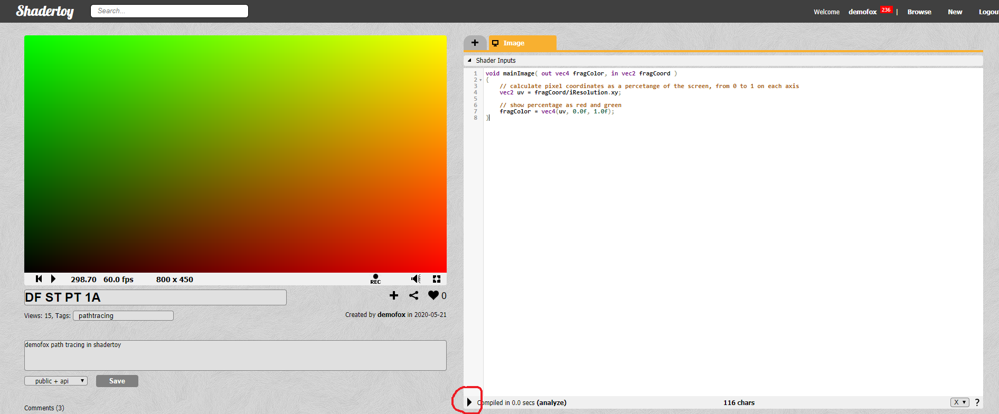Click the compile shader play arrow

click(469, 402)
